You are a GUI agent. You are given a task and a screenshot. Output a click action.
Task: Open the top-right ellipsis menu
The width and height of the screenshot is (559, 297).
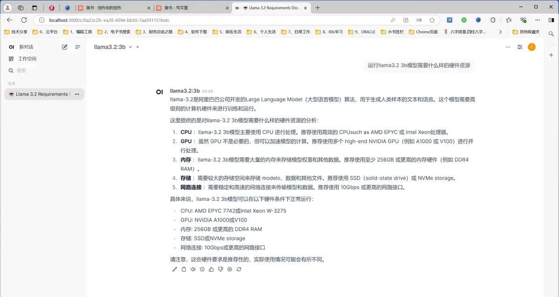pyautogui.click(x=508, y=47)
